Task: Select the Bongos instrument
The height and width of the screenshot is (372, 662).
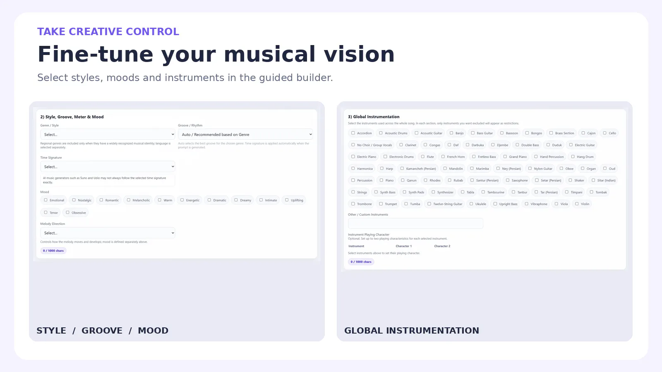Action: 527,133
